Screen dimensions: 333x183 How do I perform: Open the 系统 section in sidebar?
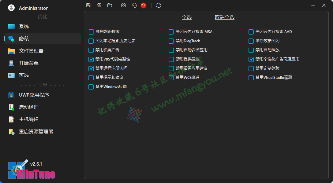24,27
